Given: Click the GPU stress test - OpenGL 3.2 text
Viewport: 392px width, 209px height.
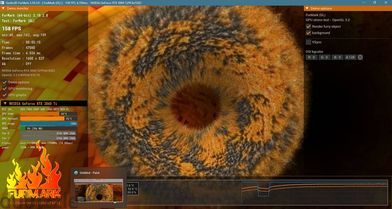Looking at the screenshot, I should click(x=328, y=20).
